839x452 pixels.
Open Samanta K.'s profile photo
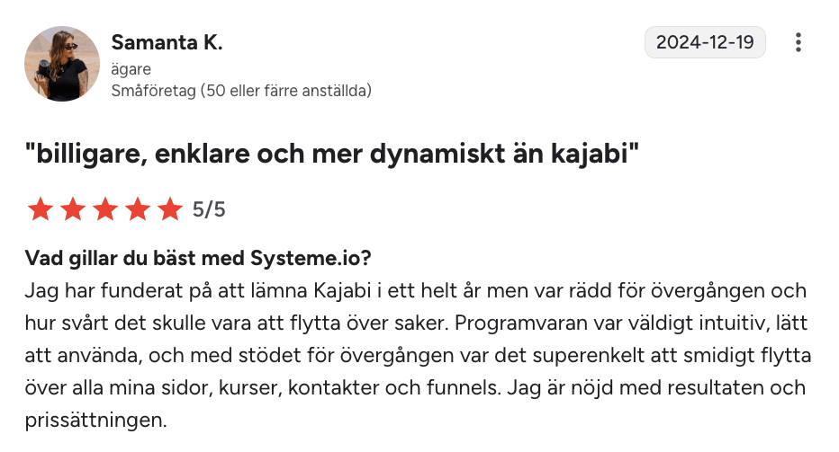pyautogui.click(x=62, y=63)
